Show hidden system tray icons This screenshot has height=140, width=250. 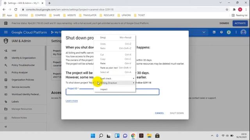tap(212, 136)
